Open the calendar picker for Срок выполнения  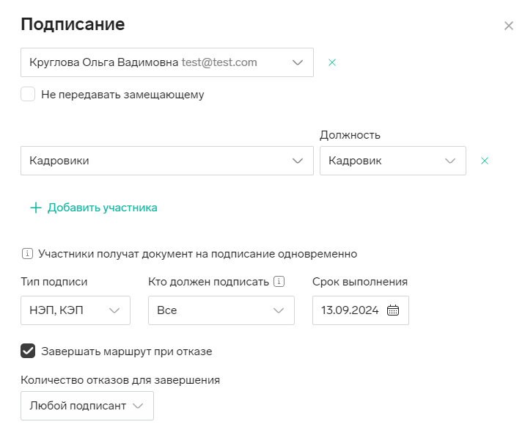tap(393, 310)
